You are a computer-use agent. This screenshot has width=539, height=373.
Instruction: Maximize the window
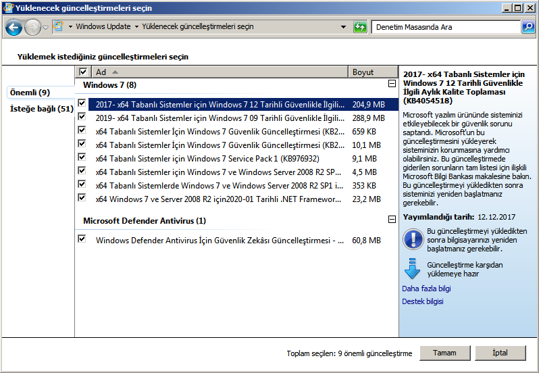tap(517, 7)
